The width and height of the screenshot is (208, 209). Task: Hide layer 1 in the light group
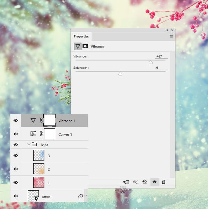(x=16, y=182)
